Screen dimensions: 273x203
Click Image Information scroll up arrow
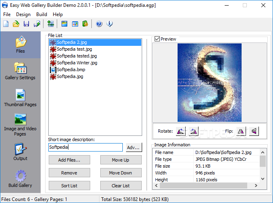(263, 152)
